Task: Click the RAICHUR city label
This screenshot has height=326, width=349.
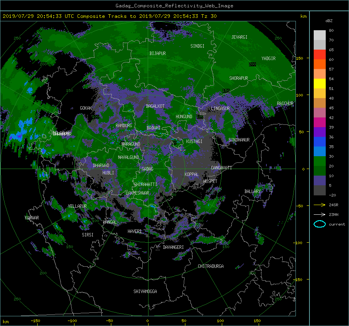Action: (x=285, y=103)
